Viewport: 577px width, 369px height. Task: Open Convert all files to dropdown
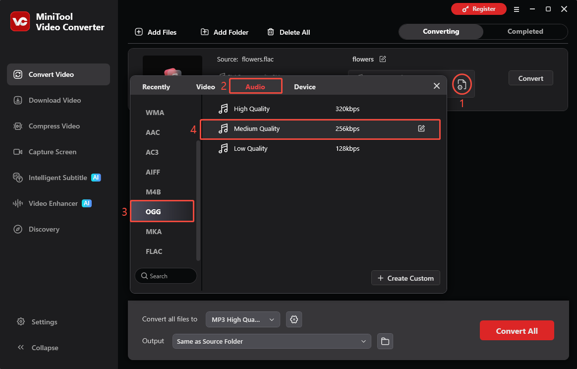[x=243, y=320]
